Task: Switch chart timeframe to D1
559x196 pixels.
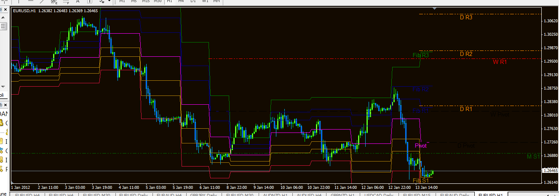Action: (193, 1)
